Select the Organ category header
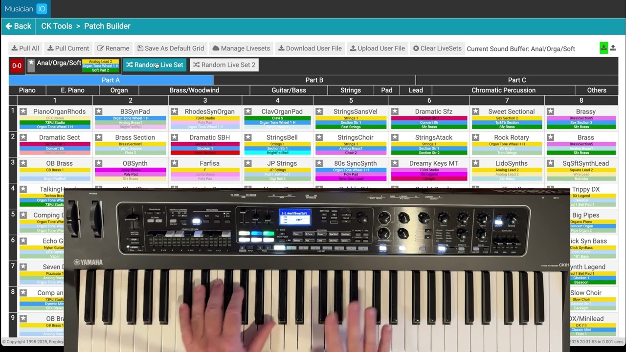Screen dimensions: 626x352 tap(119, 90)
